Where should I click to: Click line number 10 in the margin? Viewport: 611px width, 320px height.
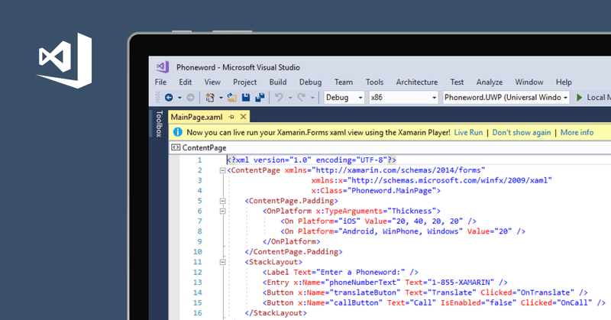tap(198, 252)
